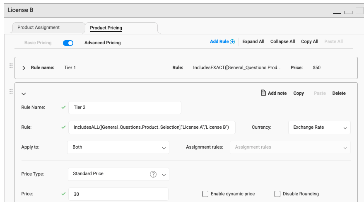The image size is (364, 202).
Task: Click the drag handle beside Tier 2 rule
Action: [x=11, y=91]
